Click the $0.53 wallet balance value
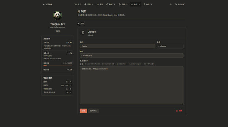Viewport: 228px width, 127px height. coord(69,70)
